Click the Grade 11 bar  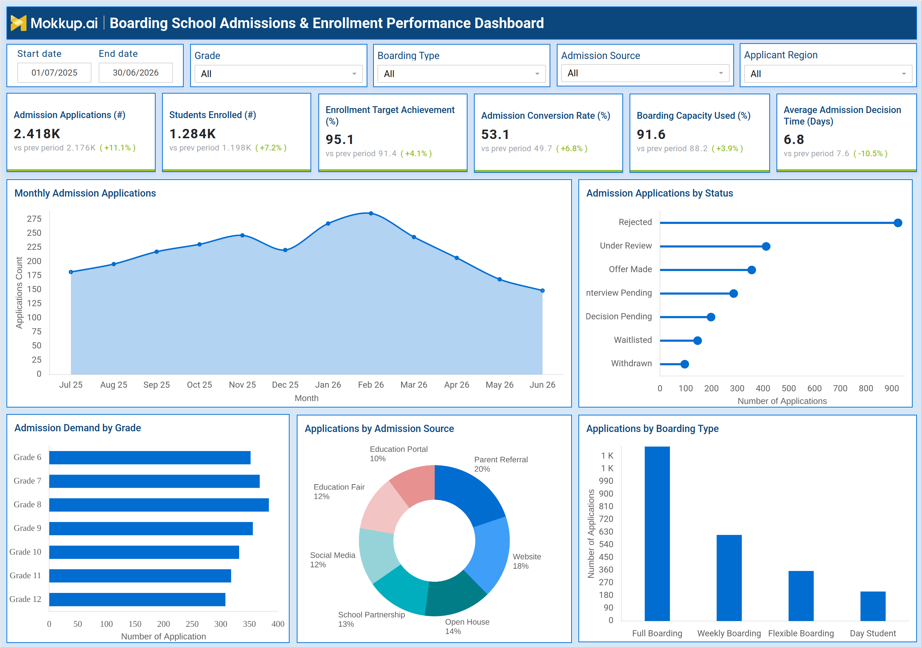coord(140,576)
